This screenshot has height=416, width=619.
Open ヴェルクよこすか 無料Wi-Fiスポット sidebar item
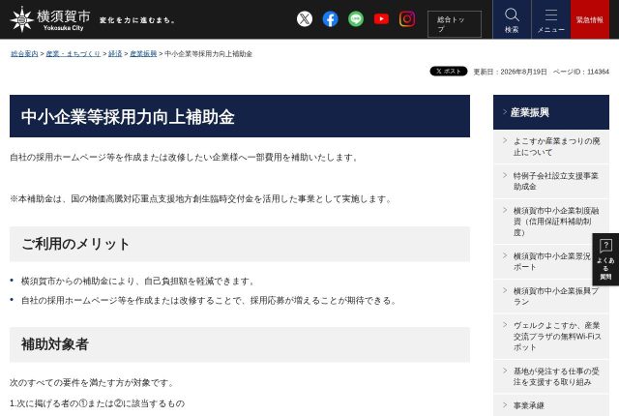(x=551, y=337)
